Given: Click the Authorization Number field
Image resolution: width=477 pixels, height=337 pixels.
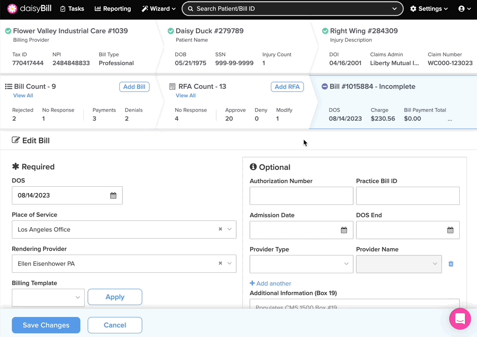Looking at the screenshot, I should 301,196.
